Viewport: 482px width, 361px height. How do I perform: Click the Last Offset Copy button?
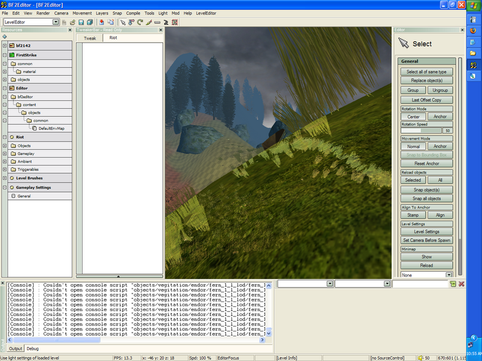427,100
